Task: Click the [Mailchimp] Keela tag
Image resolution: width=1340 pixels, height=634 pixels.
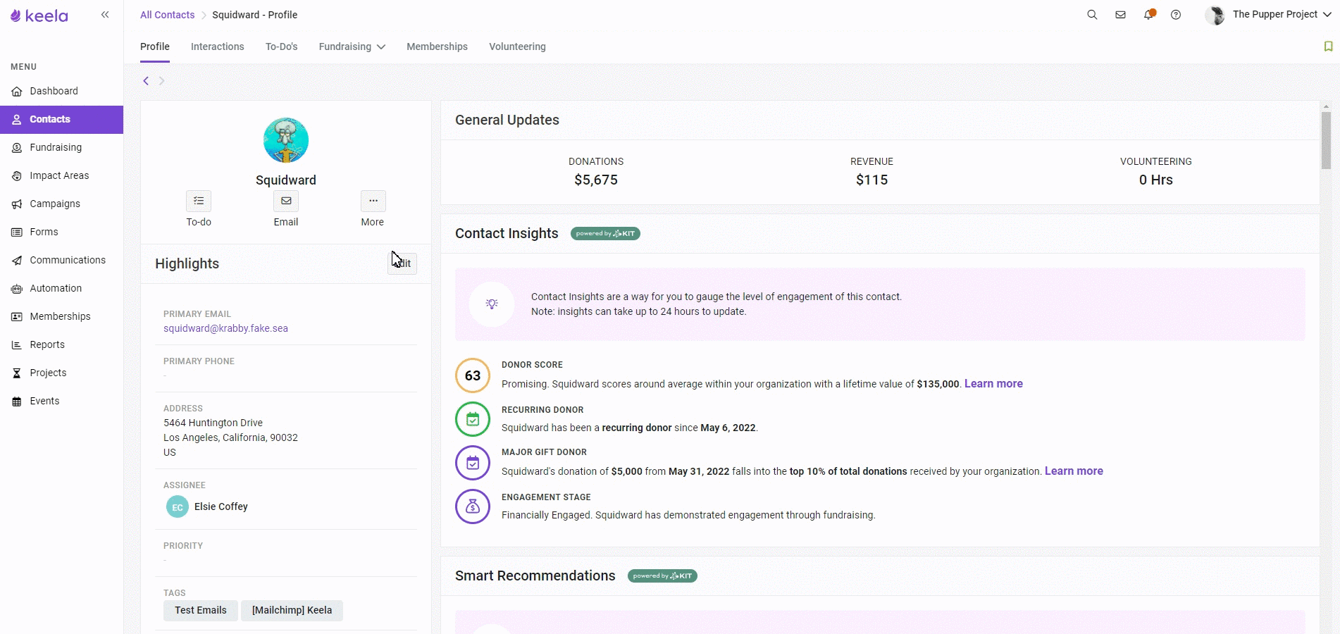Action: click(x=292, y=610)
